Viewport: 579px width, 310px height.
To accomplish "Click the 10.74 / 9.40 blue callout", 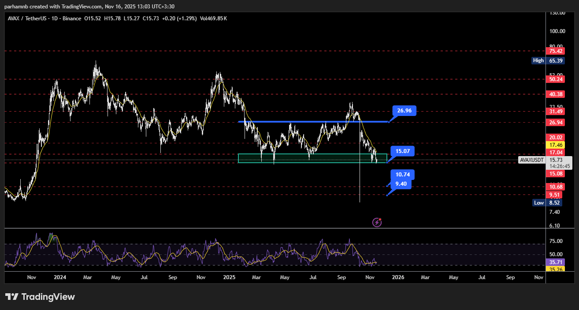I will coord(401,179).
